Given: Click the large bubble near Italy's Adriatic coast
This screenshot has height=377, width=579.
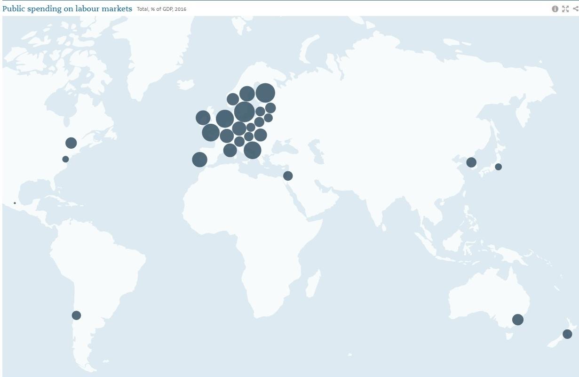Looking at the screenshot, I should click(253, 150).
